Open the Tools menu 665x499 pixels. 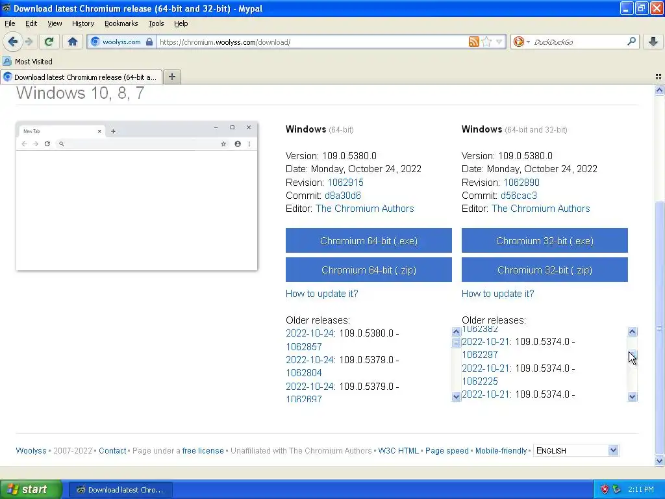156,23
